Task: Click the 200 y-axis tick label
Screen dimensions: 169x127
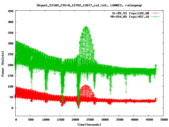Action: click(x=11, y=65)
